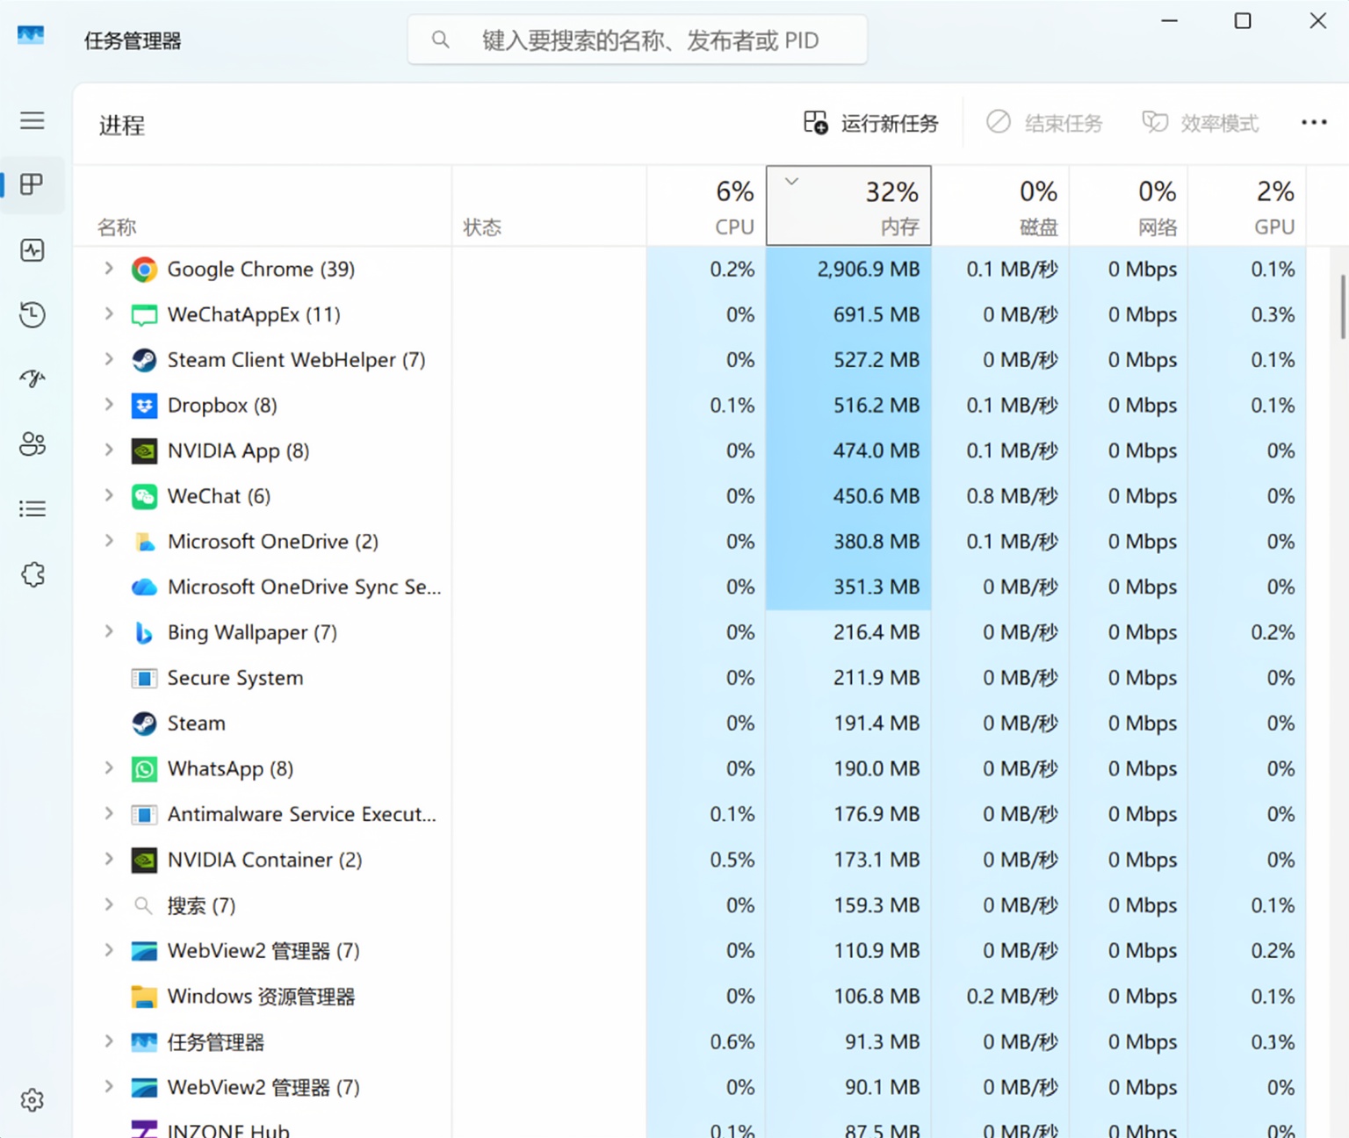Image resolution: width=1349 pixels, height=1138 pixels.
Task: Select the Microsoft OneDrive Sync Se... row
Action: pos(689,587)
